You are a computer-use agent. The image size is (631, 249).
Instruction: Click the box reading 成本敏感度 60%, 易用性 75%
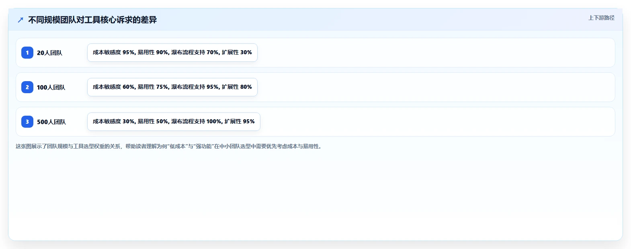[172, 87]
